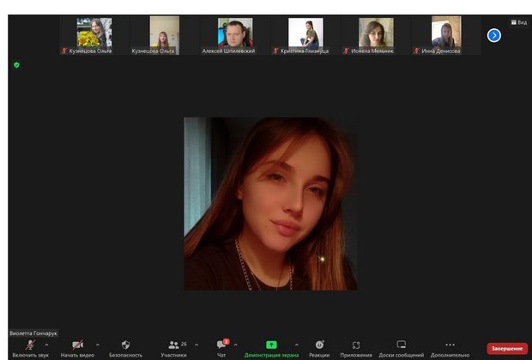Viewport: 532px width, 360px height.
Task: Click red chat notification badge
Action: coord(227,341)
